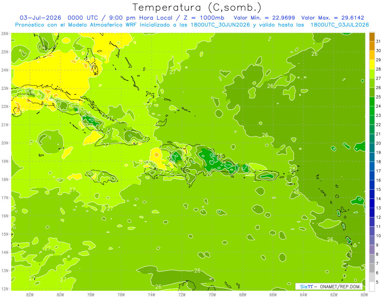This screenshot has height=299, width=387.
Task: Click the 'Temperatura (C,somb.)' map title
Action: click(197, 7)
